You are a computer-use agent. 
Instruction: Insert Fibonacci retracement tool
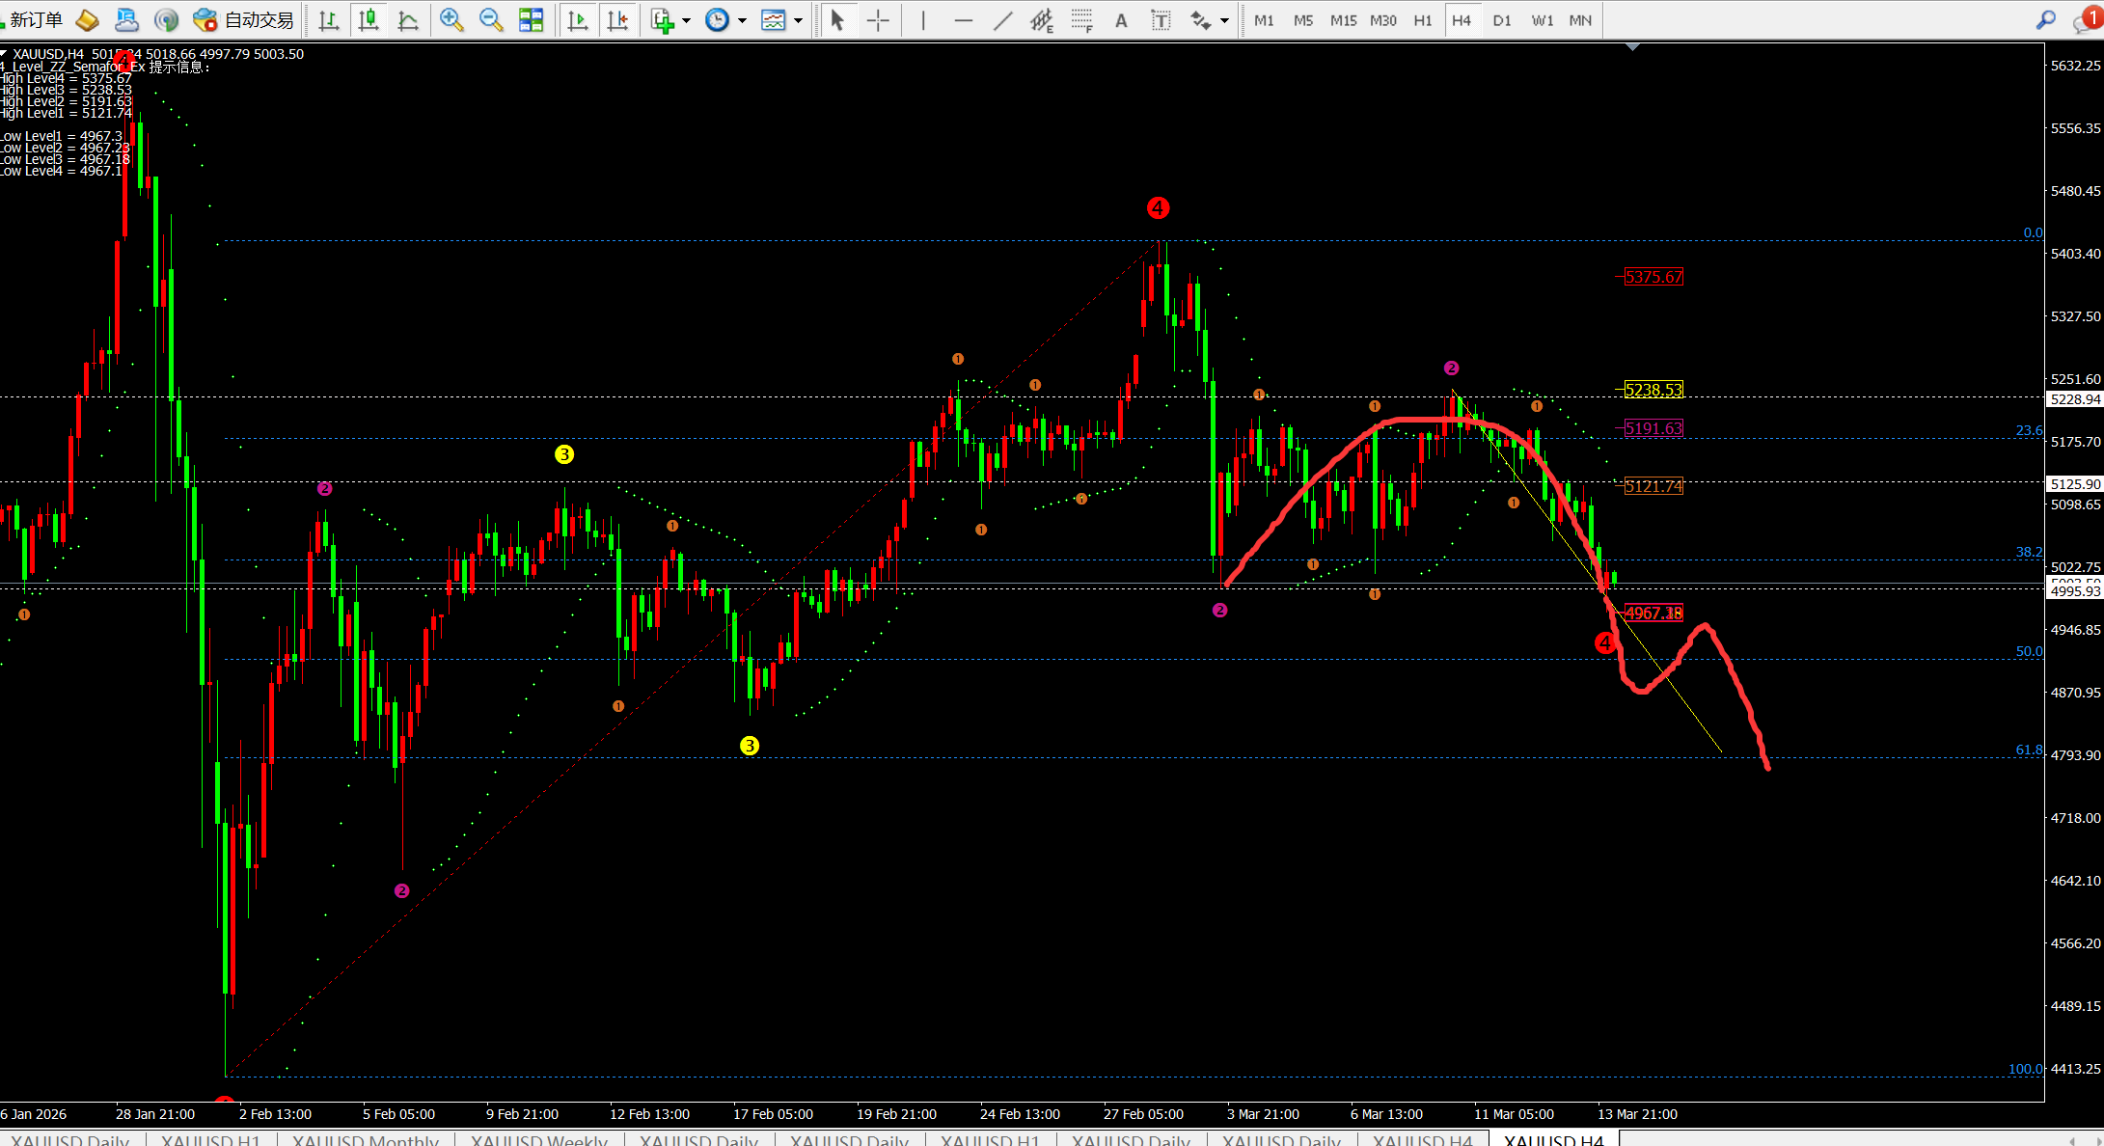point(1081,20)
